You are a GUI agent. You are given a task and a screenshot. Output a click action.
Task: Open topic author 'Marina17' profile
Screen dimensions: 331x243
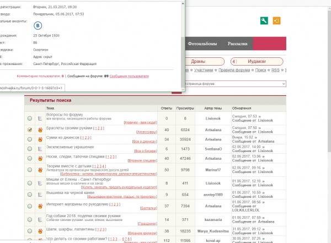tap(213, 170)
